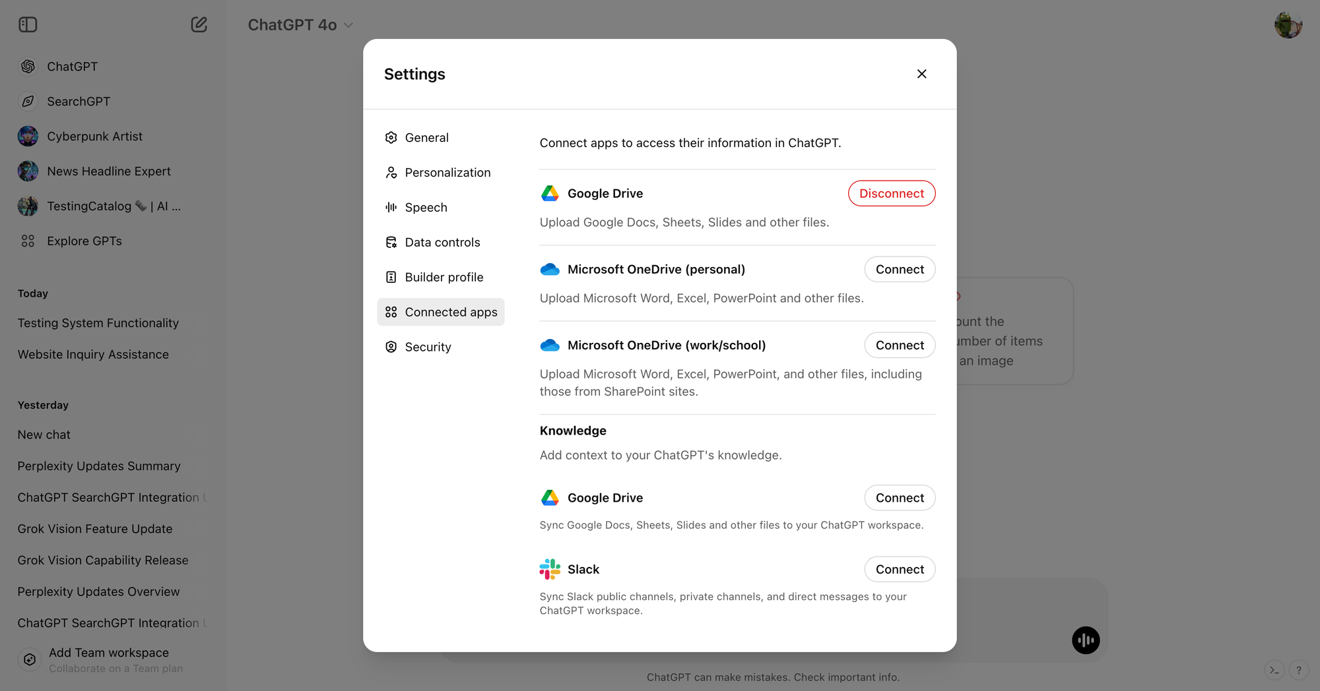
Task: Click the OneDrive (work/school) cloud icon
Action: pos(550,345)
